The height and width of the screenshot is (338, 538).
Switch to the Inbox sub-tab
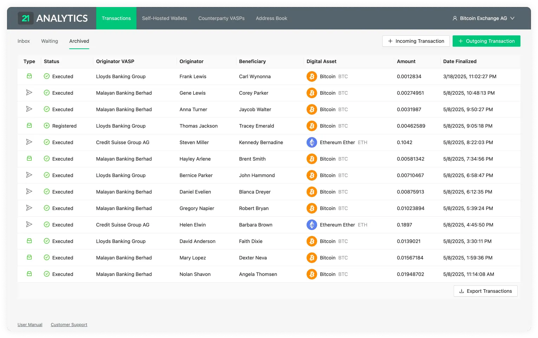pyautogui.click(x=24, y=41)
